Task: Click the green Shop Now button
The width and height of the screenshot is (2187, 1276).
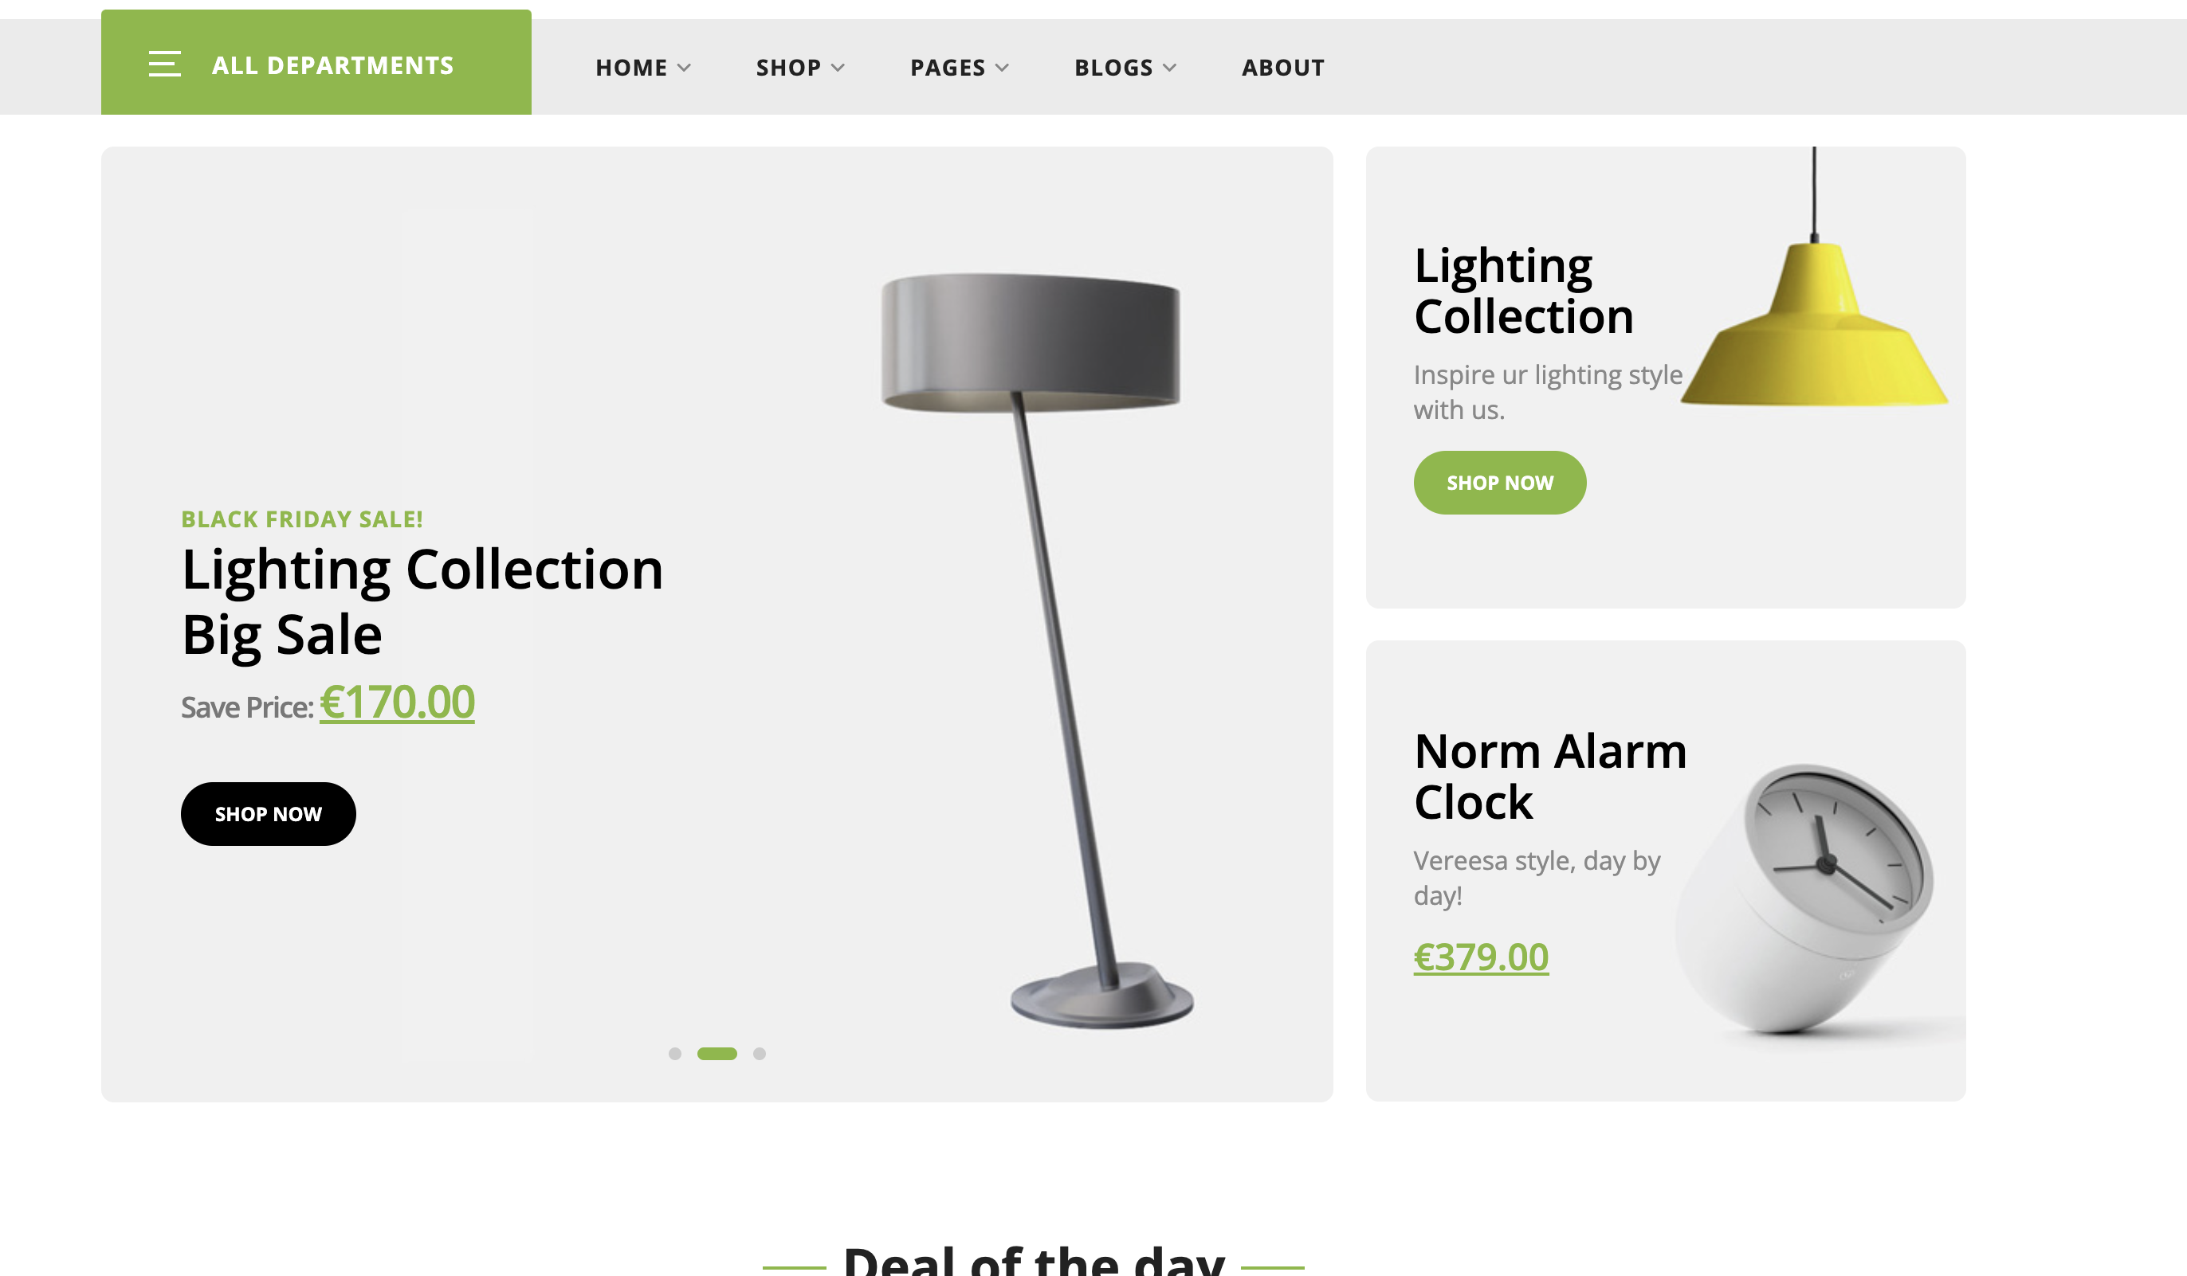Action: [x=1500, y=483]
